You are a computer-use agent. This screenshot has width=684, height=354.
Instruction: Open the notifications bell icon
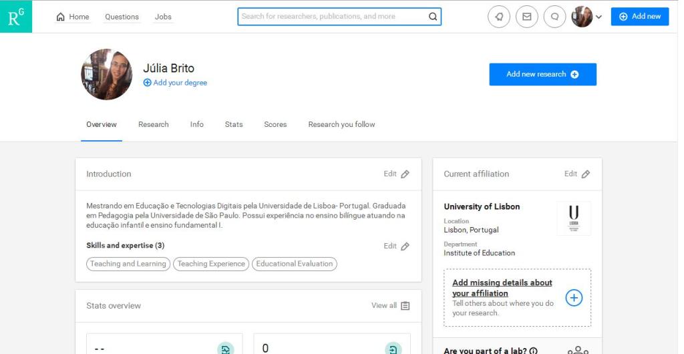pos(499,17)
